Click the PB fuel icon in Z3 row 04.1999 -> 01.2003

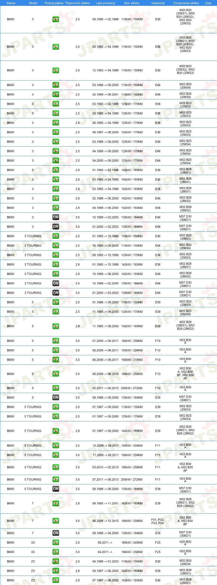pyautogui.click(x=56, y=562)
